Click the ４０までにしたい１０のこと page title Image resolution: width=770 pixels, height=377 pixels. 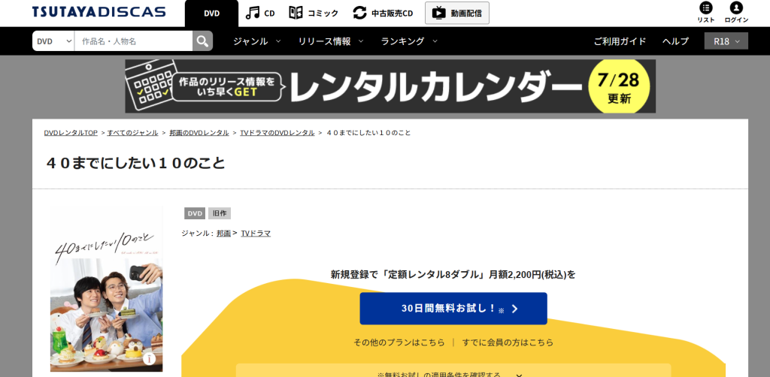[135, 163]
